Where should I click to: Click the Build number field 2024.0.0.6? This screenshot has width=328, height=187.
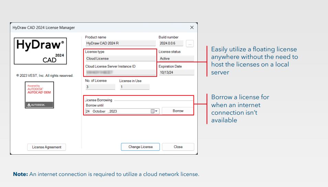(x=171, y=43)
